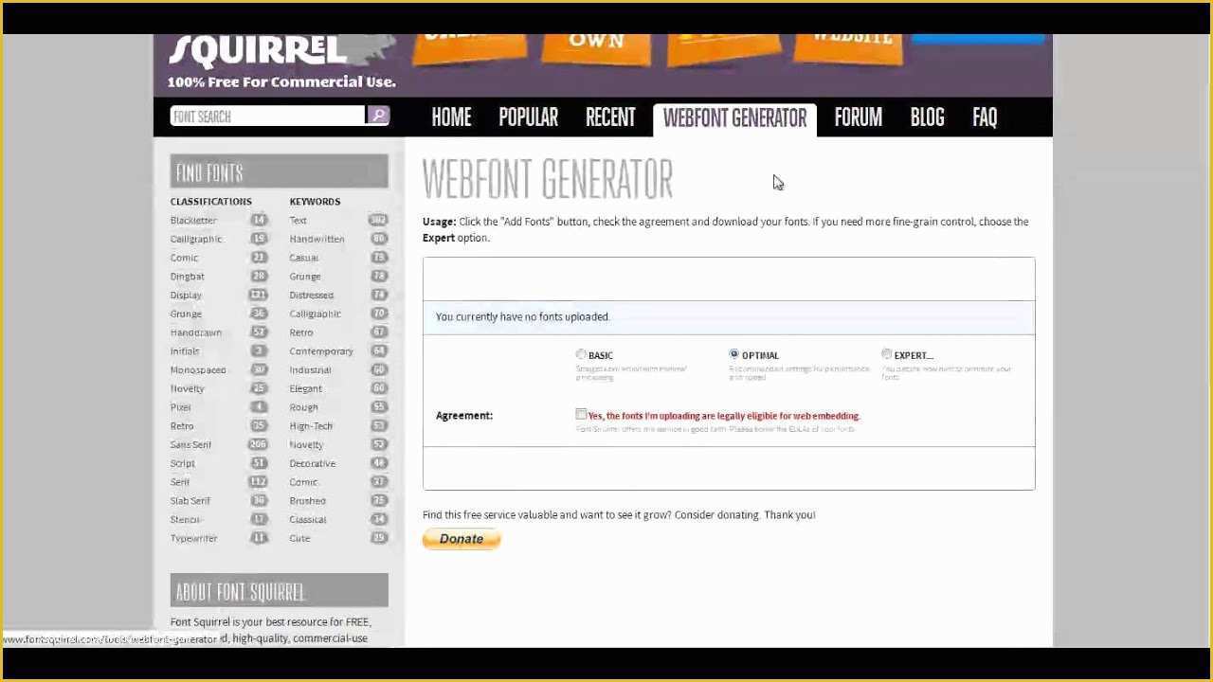Click the orange OWN banner tag

click(x=596, y=47)
